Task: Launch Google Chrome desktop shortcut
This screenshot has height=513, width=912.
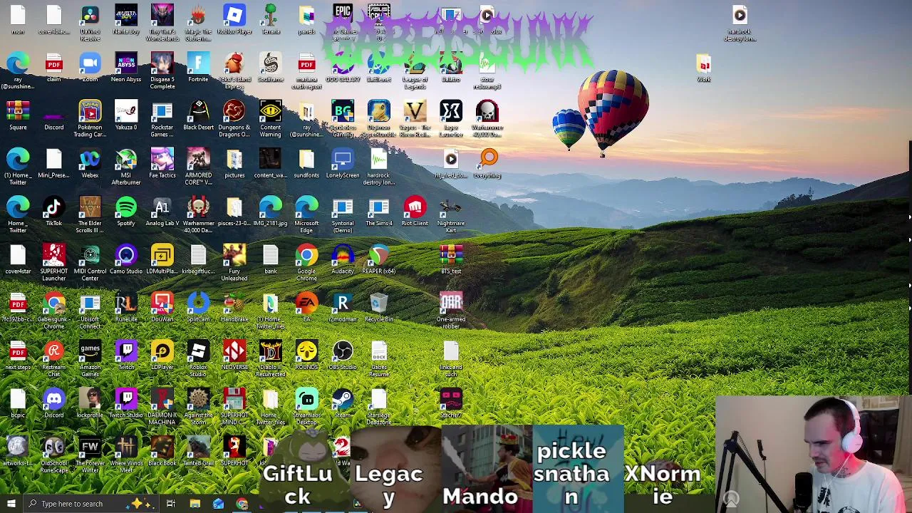Action: (x=306, y=262)
